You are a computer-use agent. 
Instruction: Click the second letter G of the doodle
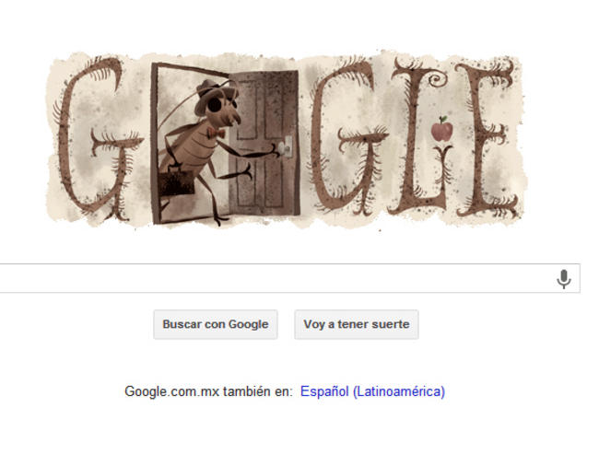348,136
